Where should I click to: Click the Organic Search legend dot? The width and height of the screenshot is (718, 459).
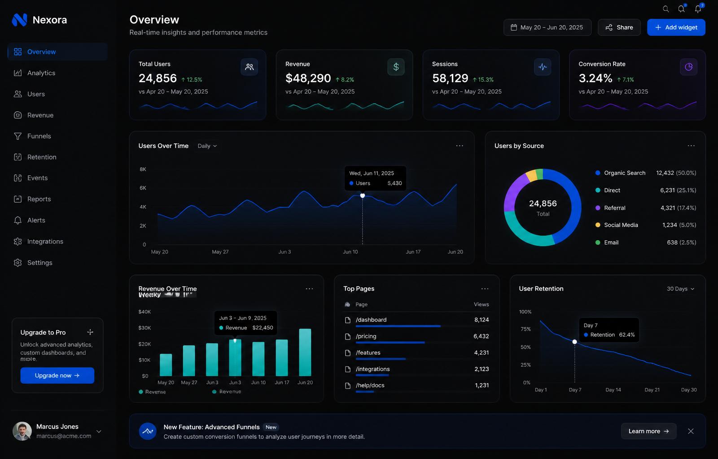598,173
